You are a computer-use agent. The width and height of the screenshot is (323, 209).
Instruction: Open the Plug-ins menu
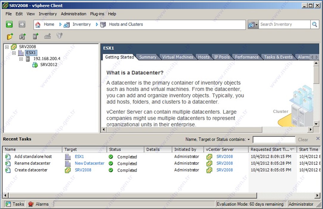click(97, 14)
